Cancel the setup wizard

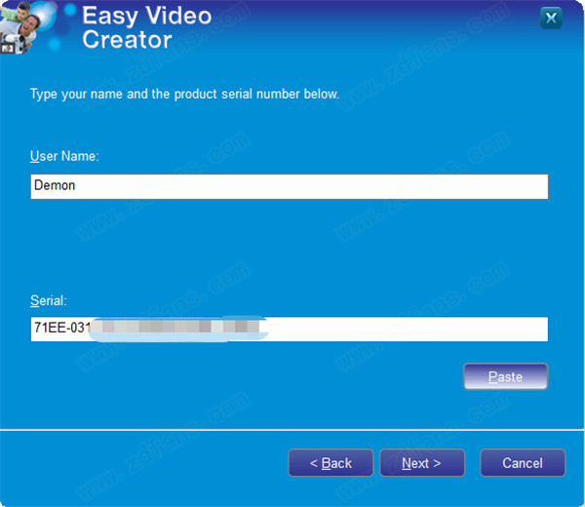tap(523, 463)
